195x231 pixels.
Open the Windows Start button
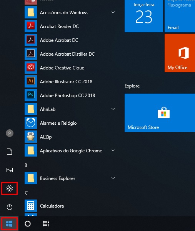point(9,224)
